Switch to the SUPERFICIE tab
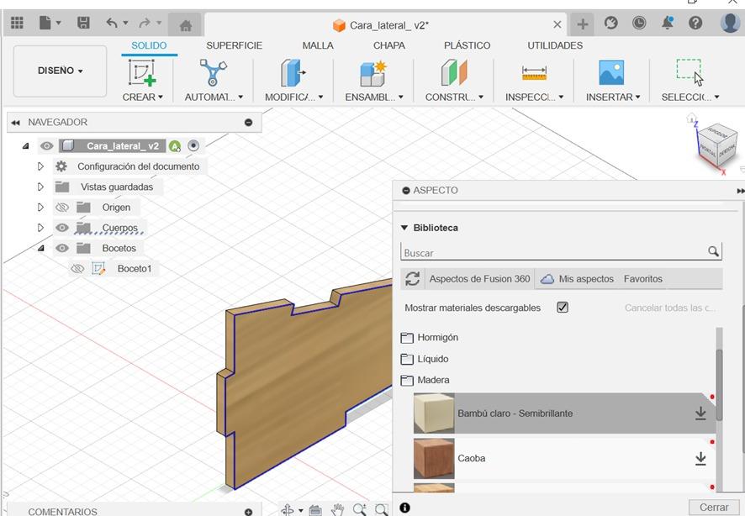 tap(234, 45)
